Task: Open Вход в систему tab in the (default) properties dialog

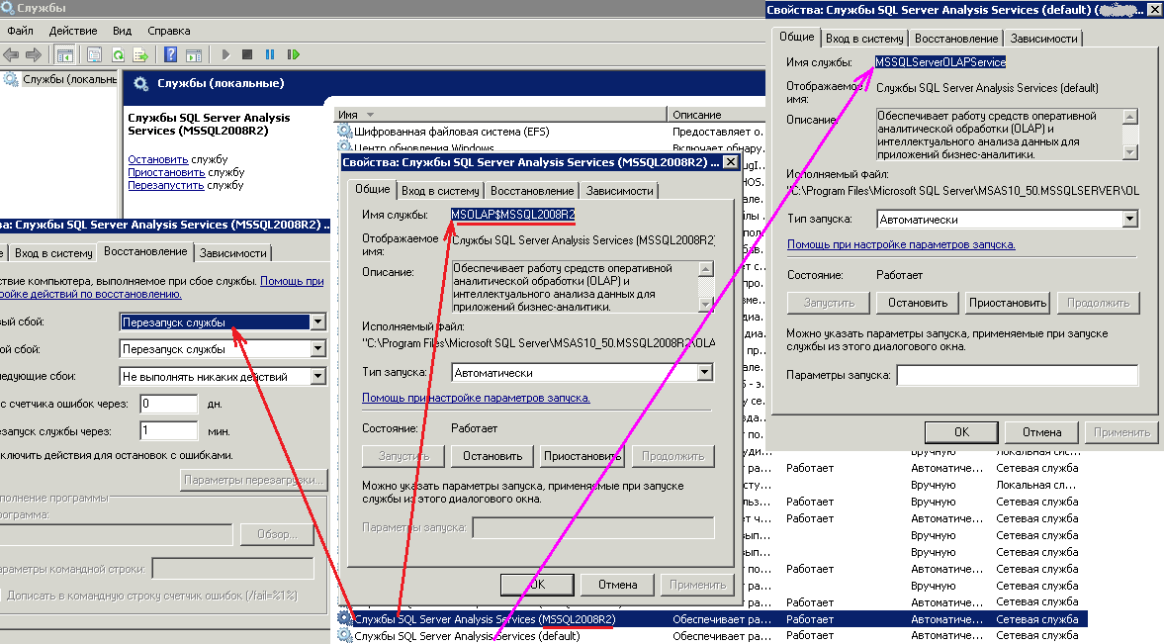Action: click(x=864, y=39)
